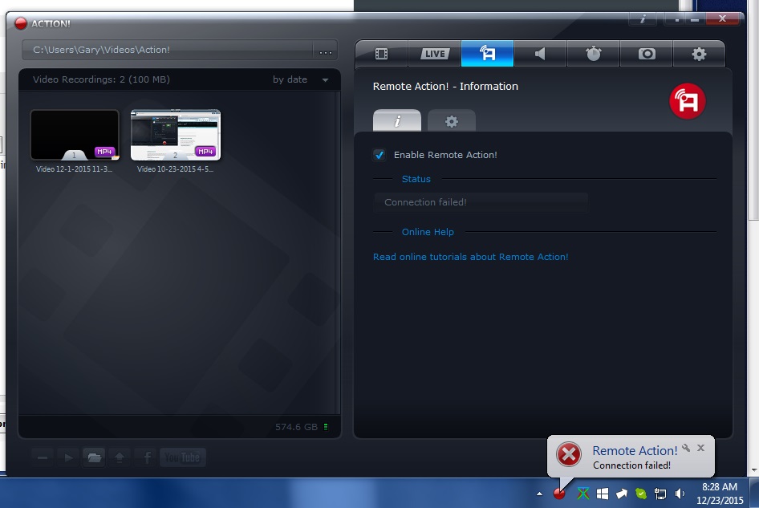Click the Action! red record logo in the title bar
This screenshot has width=759, height=508.
tap(21, 24)
